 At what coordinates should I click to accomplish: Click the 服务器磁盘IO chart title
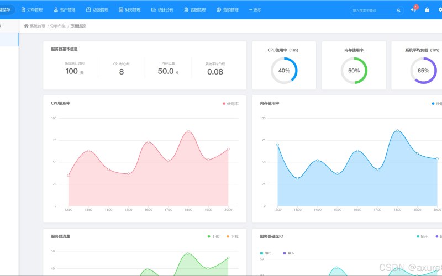coord(271,236)
